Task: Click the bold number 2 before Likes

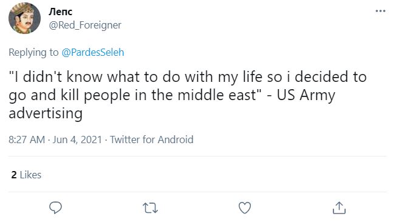Action: tap(14, 175)
